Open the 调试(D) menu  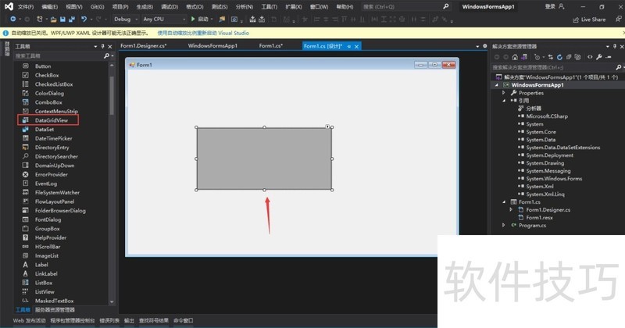click(169, 6)
